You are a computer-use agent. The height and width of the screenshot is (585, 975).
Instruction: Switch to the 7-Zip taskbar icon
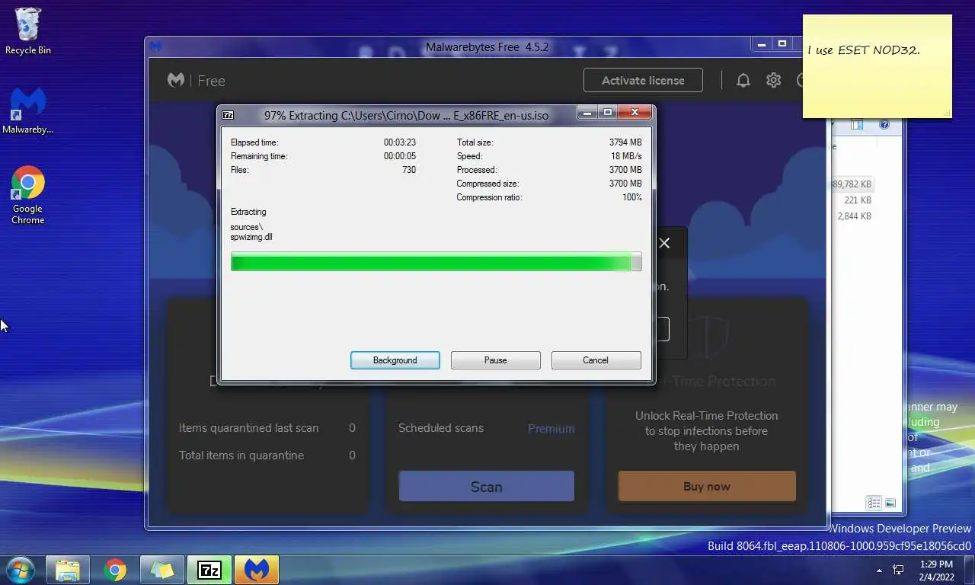[x=209, y=570]
